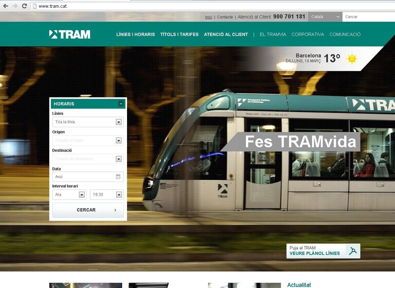
Task: Open the Parada de destinació dropdown
Action: [x=119, y=159]
